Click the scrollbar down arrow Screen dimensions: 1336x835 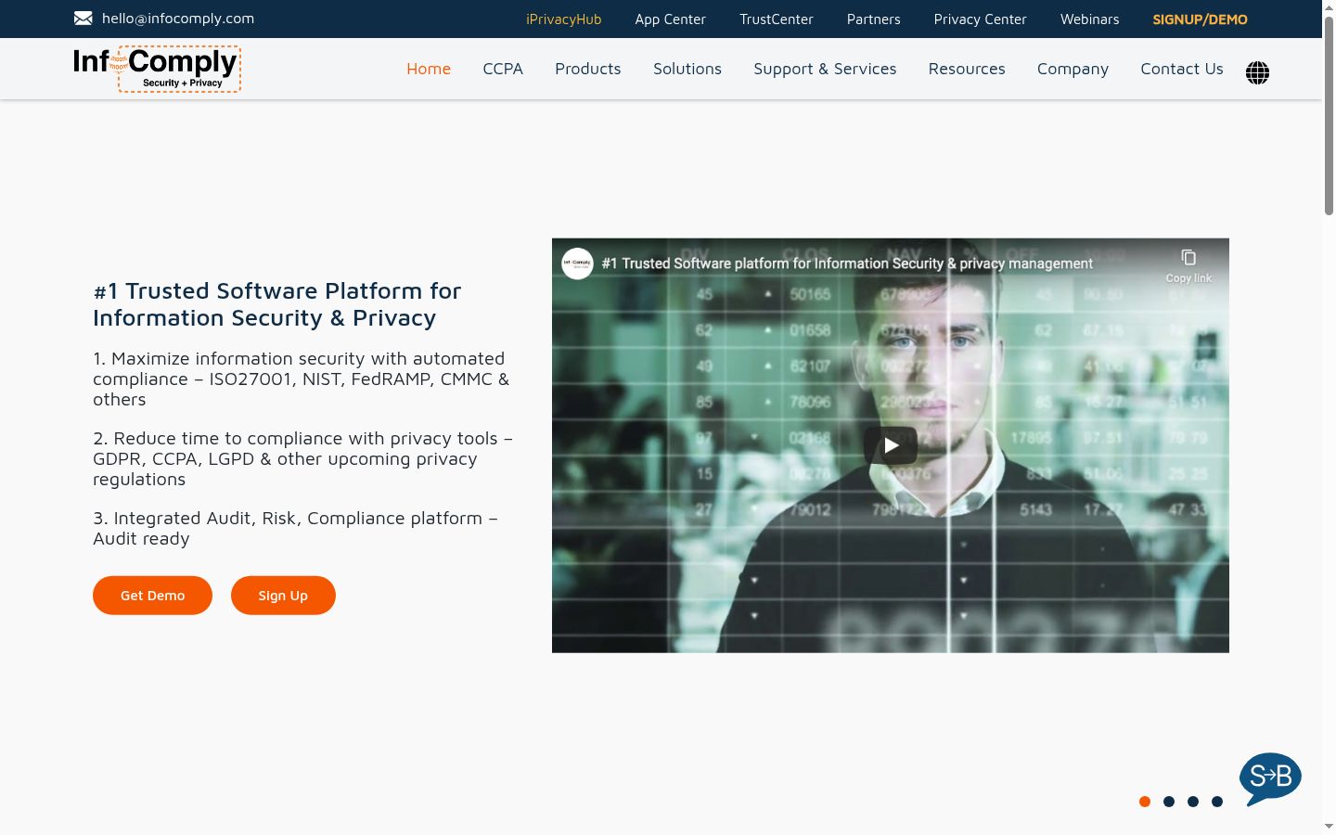tap(1329, 826)
